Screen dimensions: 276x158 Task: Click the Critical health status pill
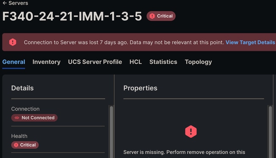(25, 145)
